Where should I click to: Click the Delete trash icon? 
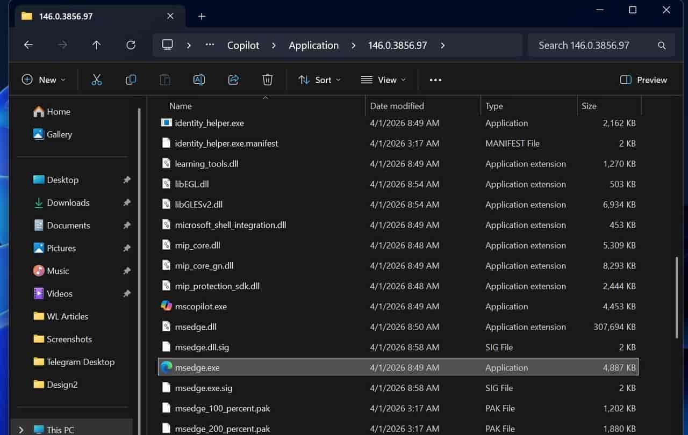pyautogui.click(x=268, y=80)
